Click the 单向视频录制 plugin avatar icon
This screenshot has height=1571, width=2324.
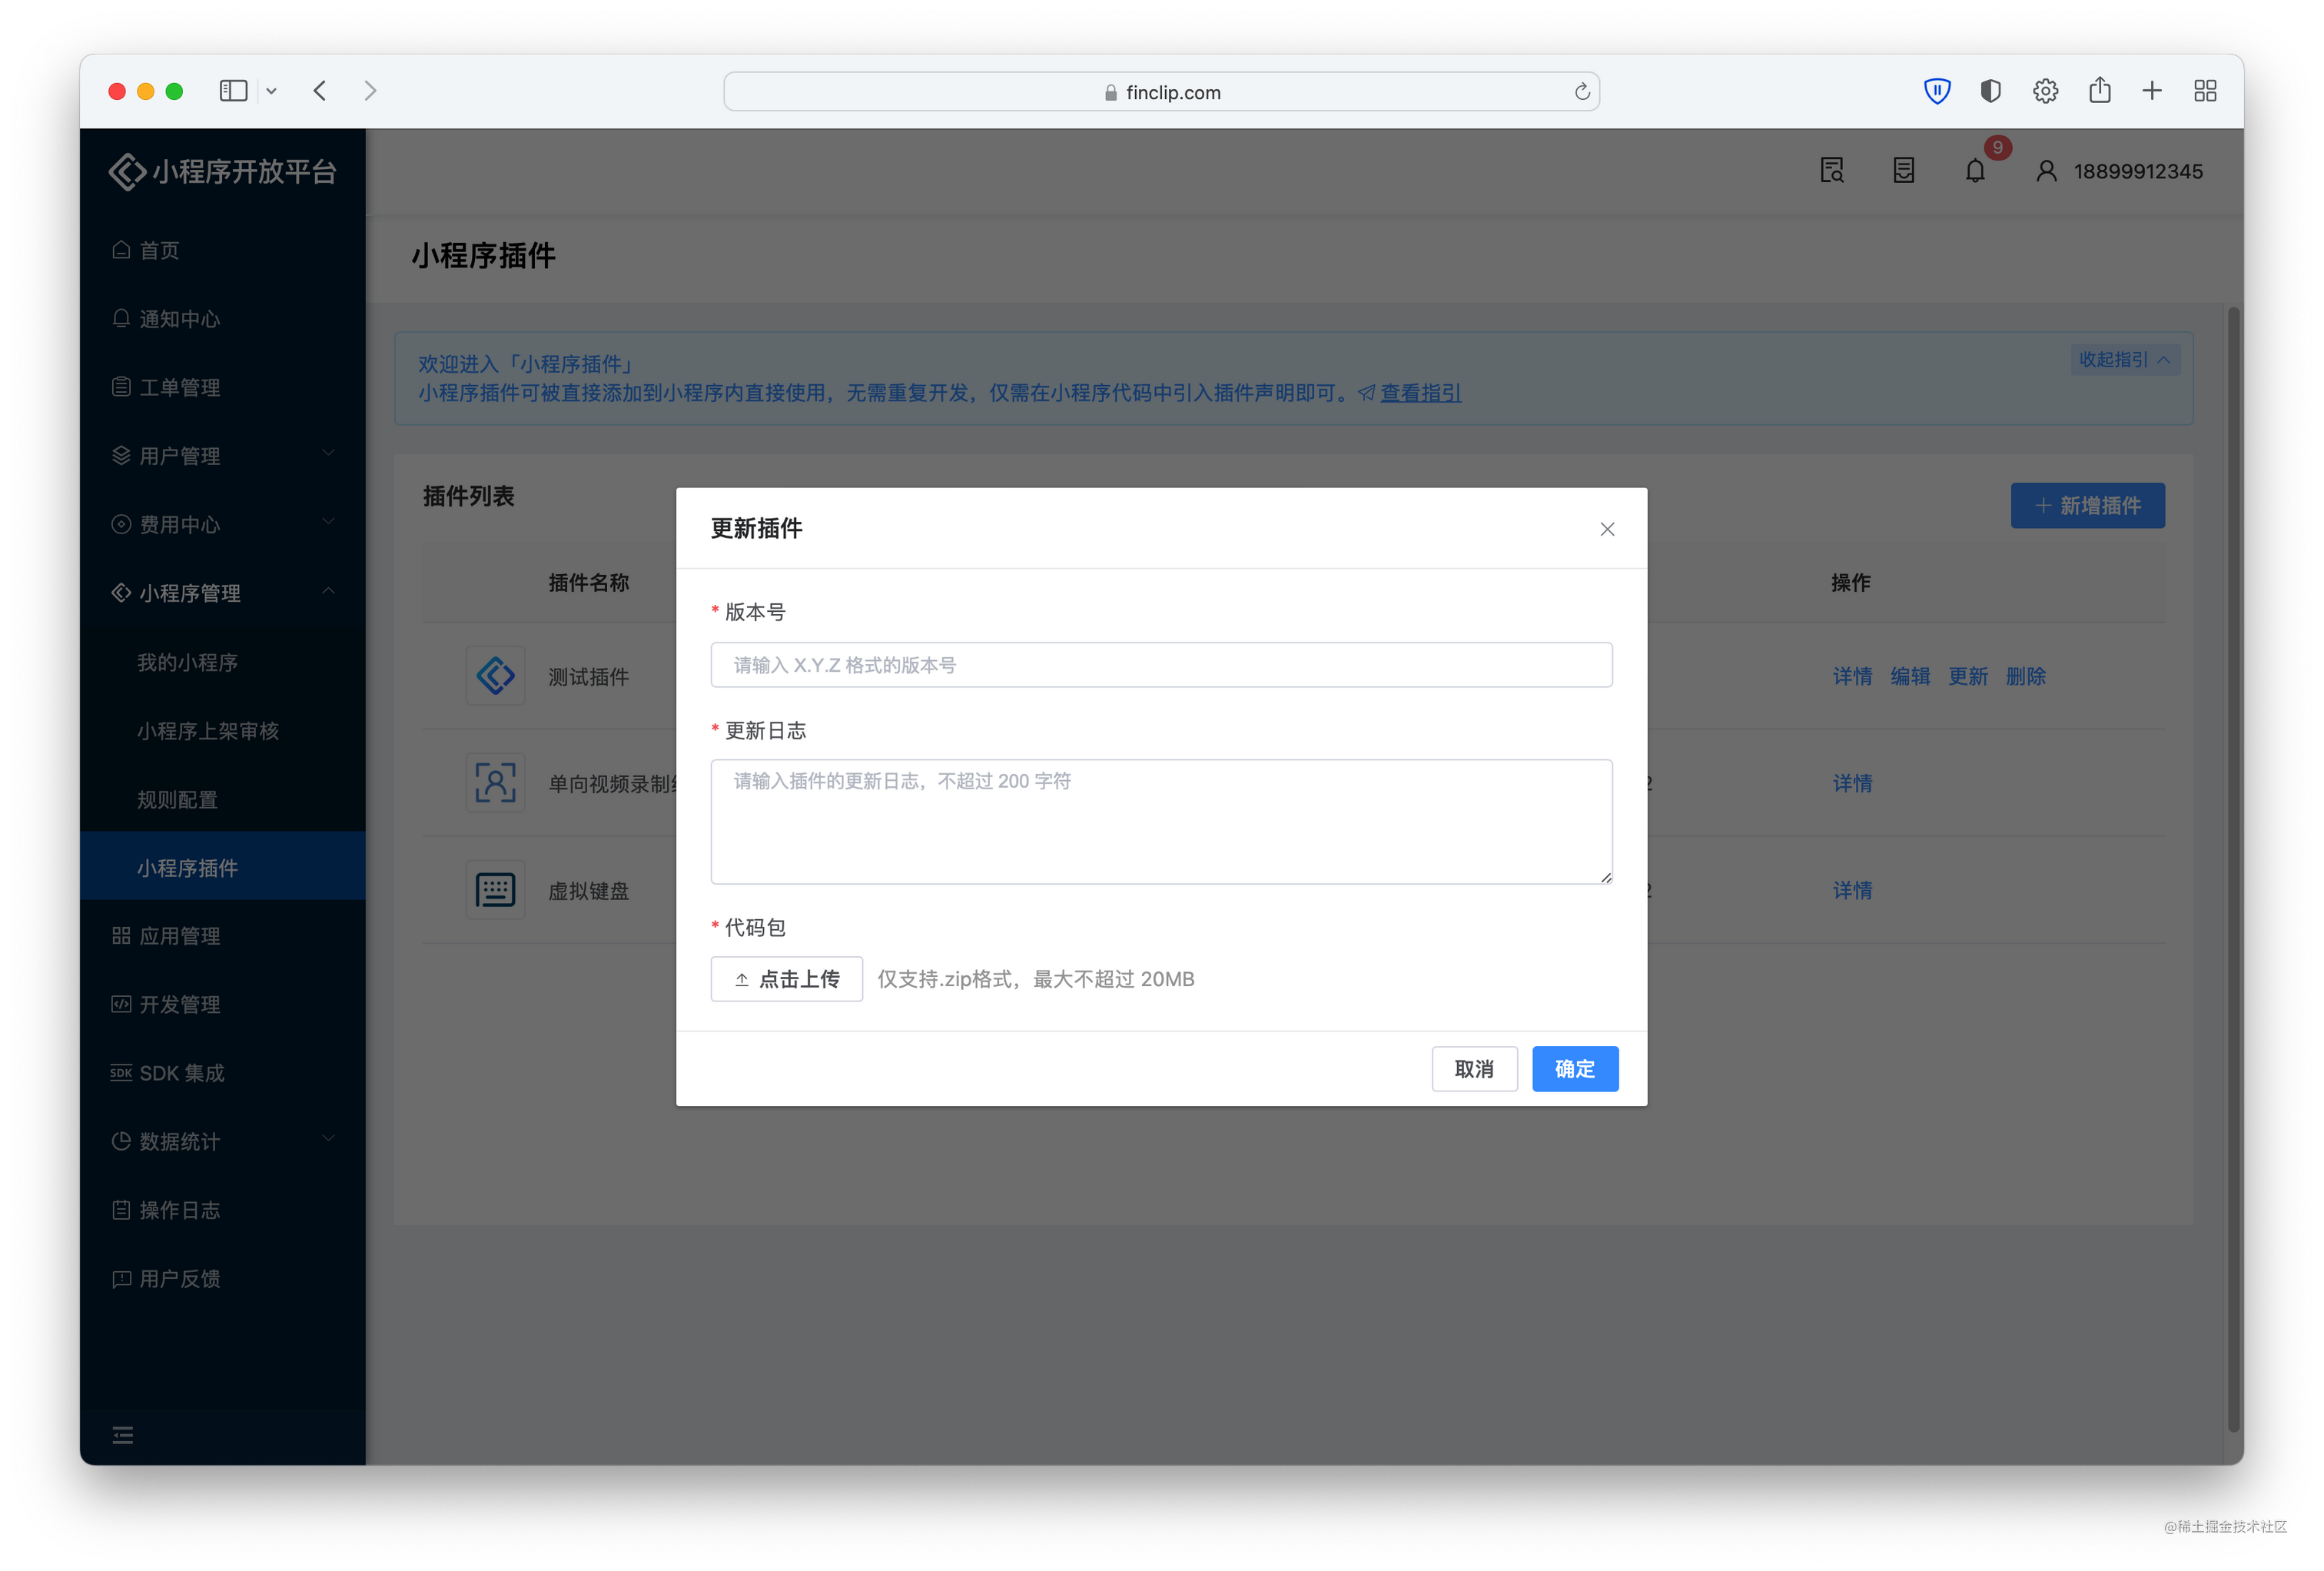(x=495, y=783)
